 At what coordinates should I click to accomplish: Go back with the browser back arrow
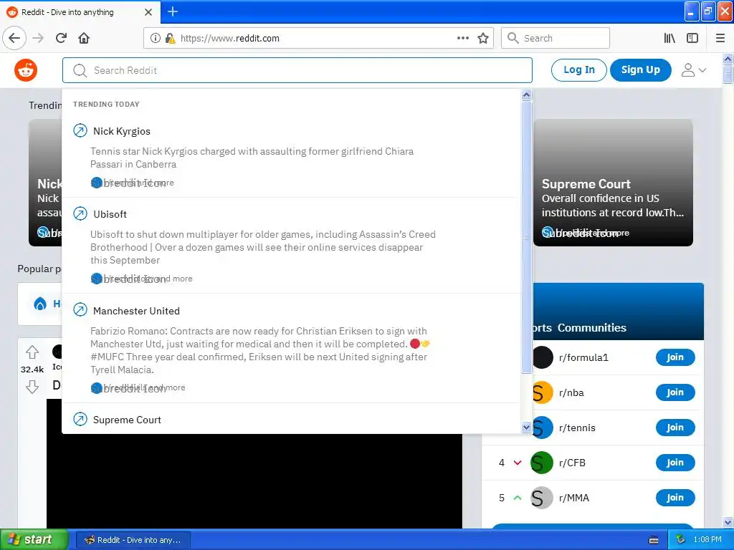(x=14, y=38)
